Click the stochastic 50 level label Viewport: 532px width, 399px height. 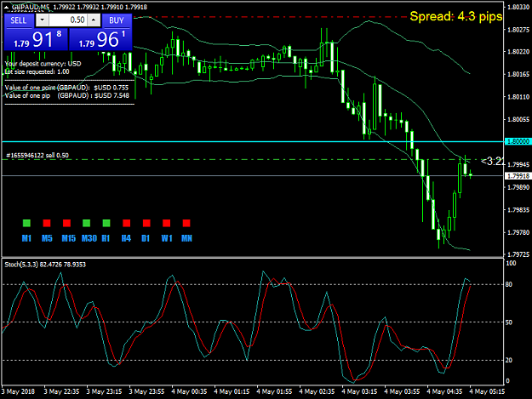pos(509,322)
